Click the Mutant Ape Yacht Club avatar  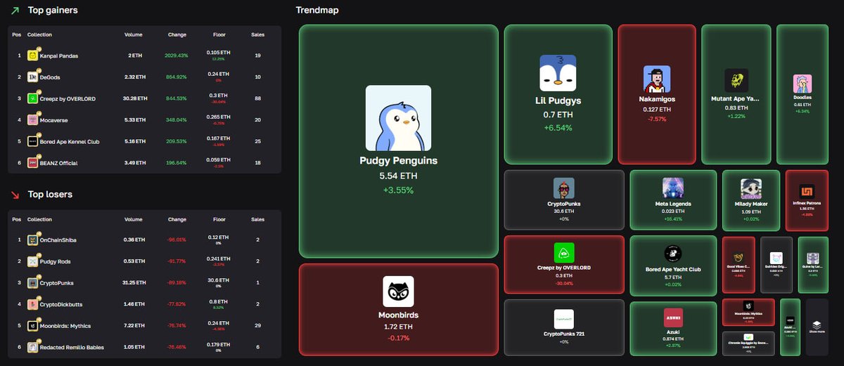[736, 80]
